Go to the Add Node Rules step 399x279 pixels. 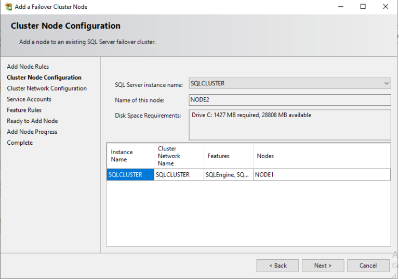28,67
